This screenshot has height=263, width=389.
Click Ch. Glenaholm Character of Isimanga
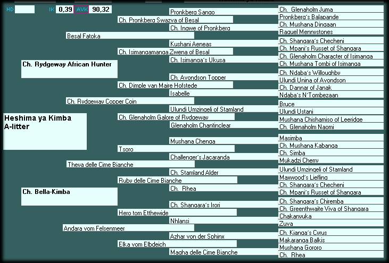(x=331, y=56)
